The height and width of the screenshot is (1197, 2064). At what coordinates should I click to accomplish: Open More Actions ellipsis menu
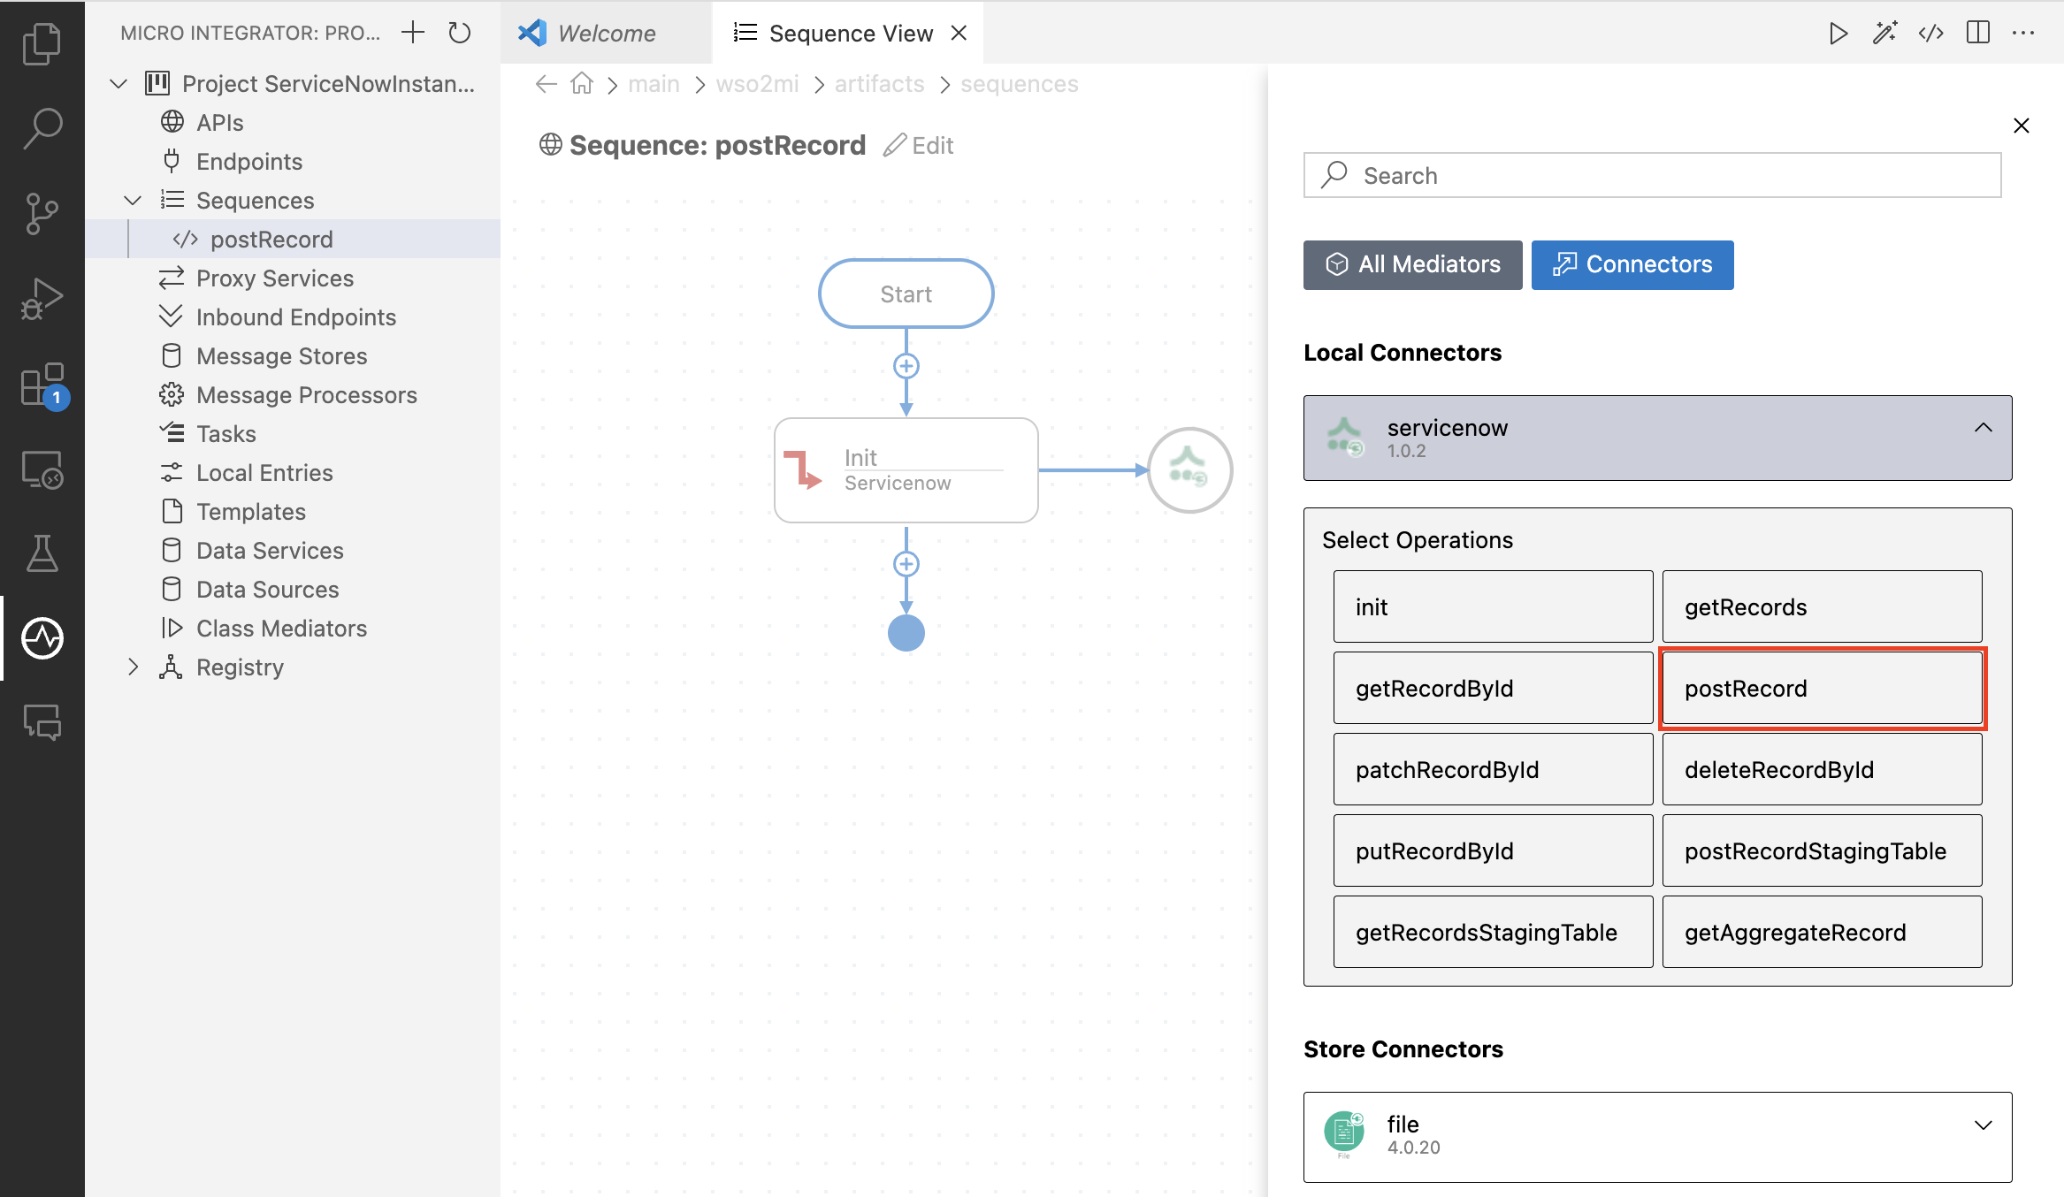tap(2023, 34)
